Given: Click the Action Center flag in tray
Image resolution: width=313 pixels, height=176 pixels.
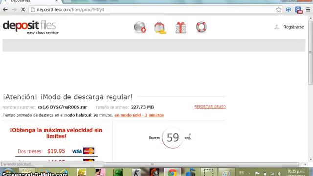Looking at the screenshot, I should [257, 174].
